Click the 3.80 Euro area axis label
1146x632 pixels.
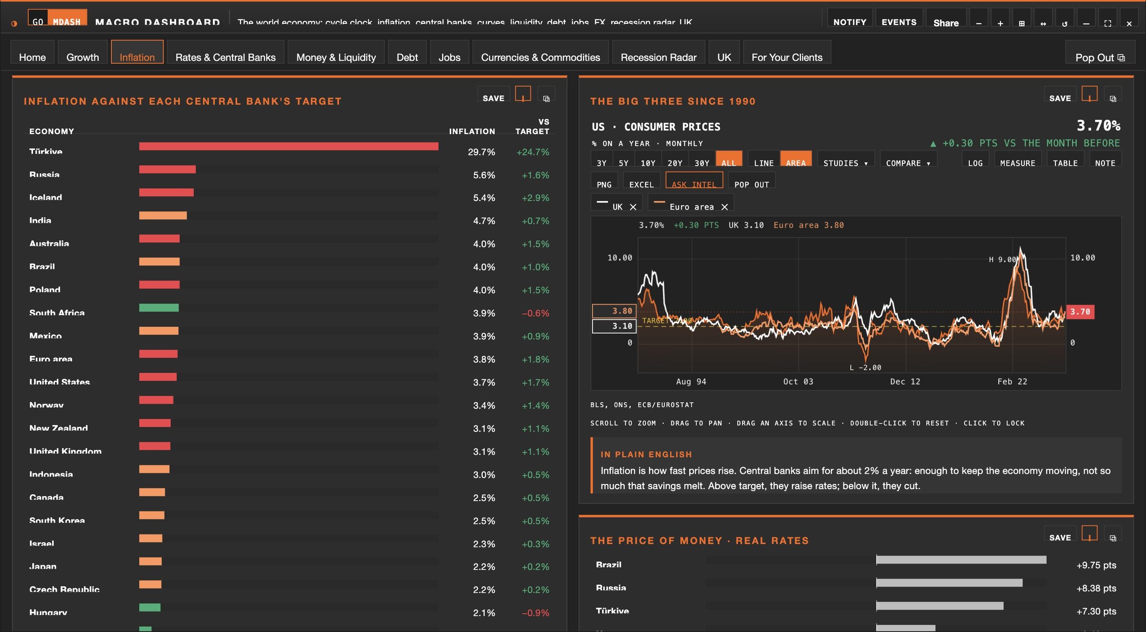click(615, 311)
